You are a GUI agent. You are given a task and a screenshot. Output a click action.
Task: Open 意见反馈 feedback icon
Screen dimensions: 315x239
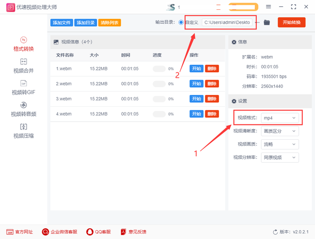(124, 232)
